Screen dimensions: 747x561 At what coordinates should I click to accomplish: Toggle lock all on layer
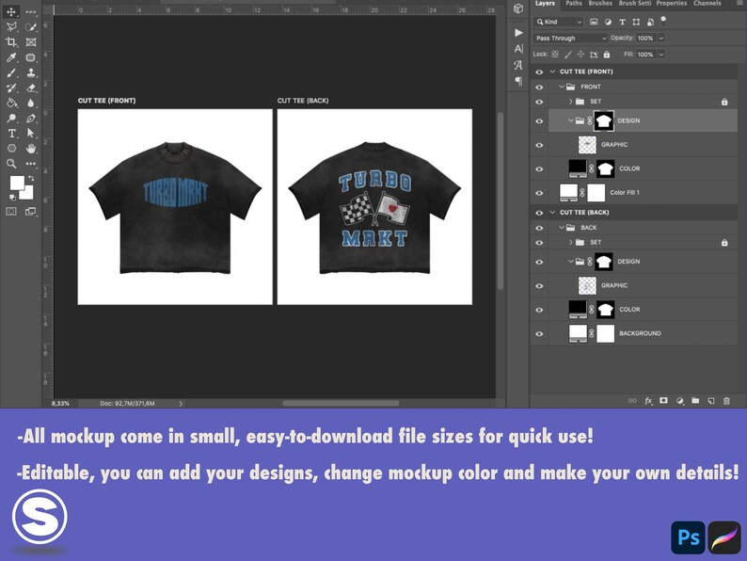607,55
